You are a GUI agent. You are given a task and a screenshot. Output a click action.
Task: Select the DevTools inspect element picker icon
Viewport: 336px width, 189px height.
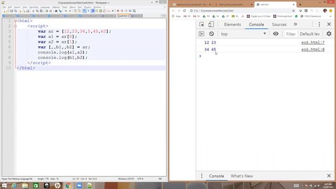(202, 25)
